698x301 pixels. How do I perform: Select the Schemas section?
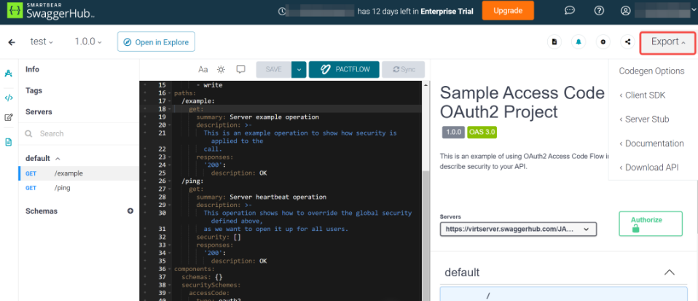pos(42,211)
